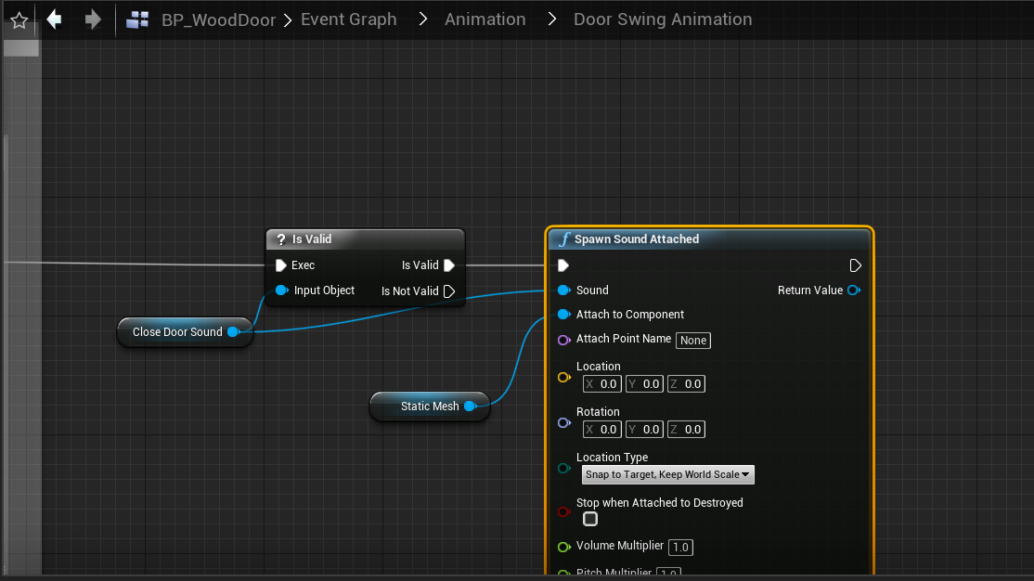
Task: Click the Is Not Valid exec pin
Action: pyautogui.click(x=449, y=291)
